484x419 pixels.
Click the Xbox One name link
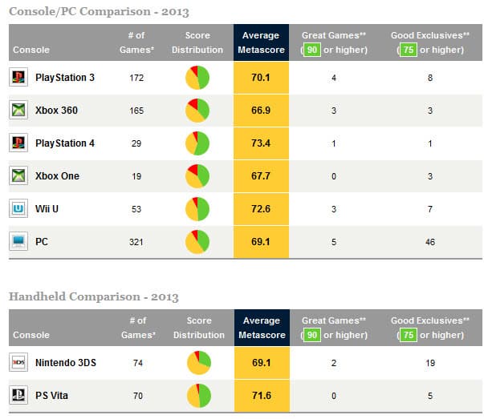click(57, 176)
